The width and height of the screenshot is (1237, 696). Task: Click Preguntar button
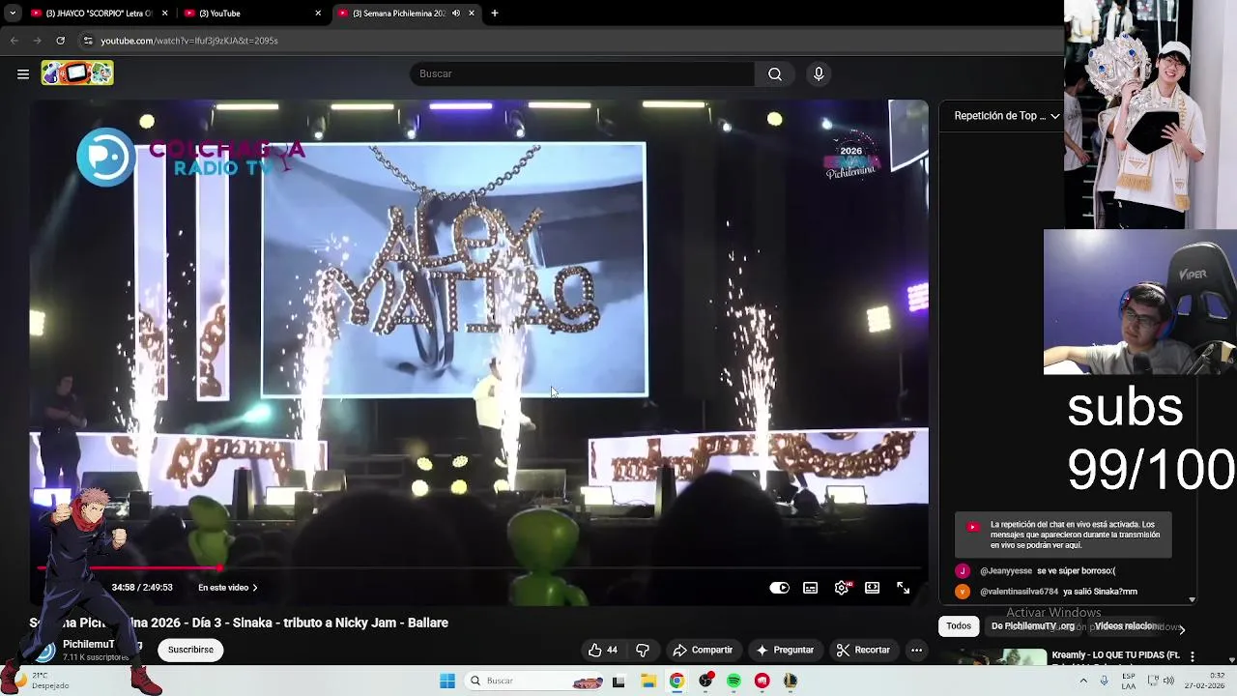tap(785, 650)
